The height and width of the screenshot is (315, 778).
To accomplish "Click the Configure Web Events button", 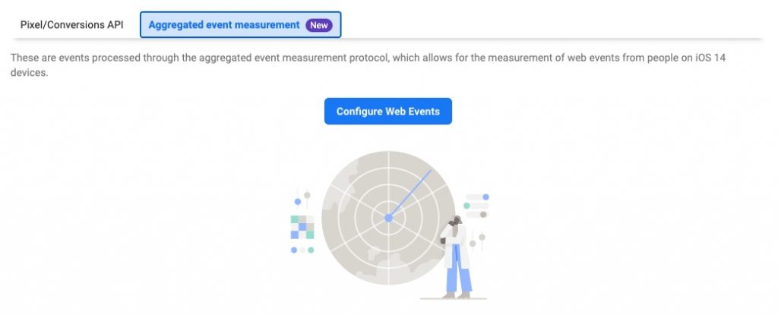I will click(x=388, y=111).
